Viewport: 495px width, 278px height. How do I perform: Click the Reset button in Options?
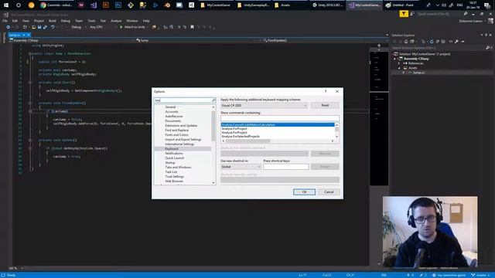click(x=325, y=105)
